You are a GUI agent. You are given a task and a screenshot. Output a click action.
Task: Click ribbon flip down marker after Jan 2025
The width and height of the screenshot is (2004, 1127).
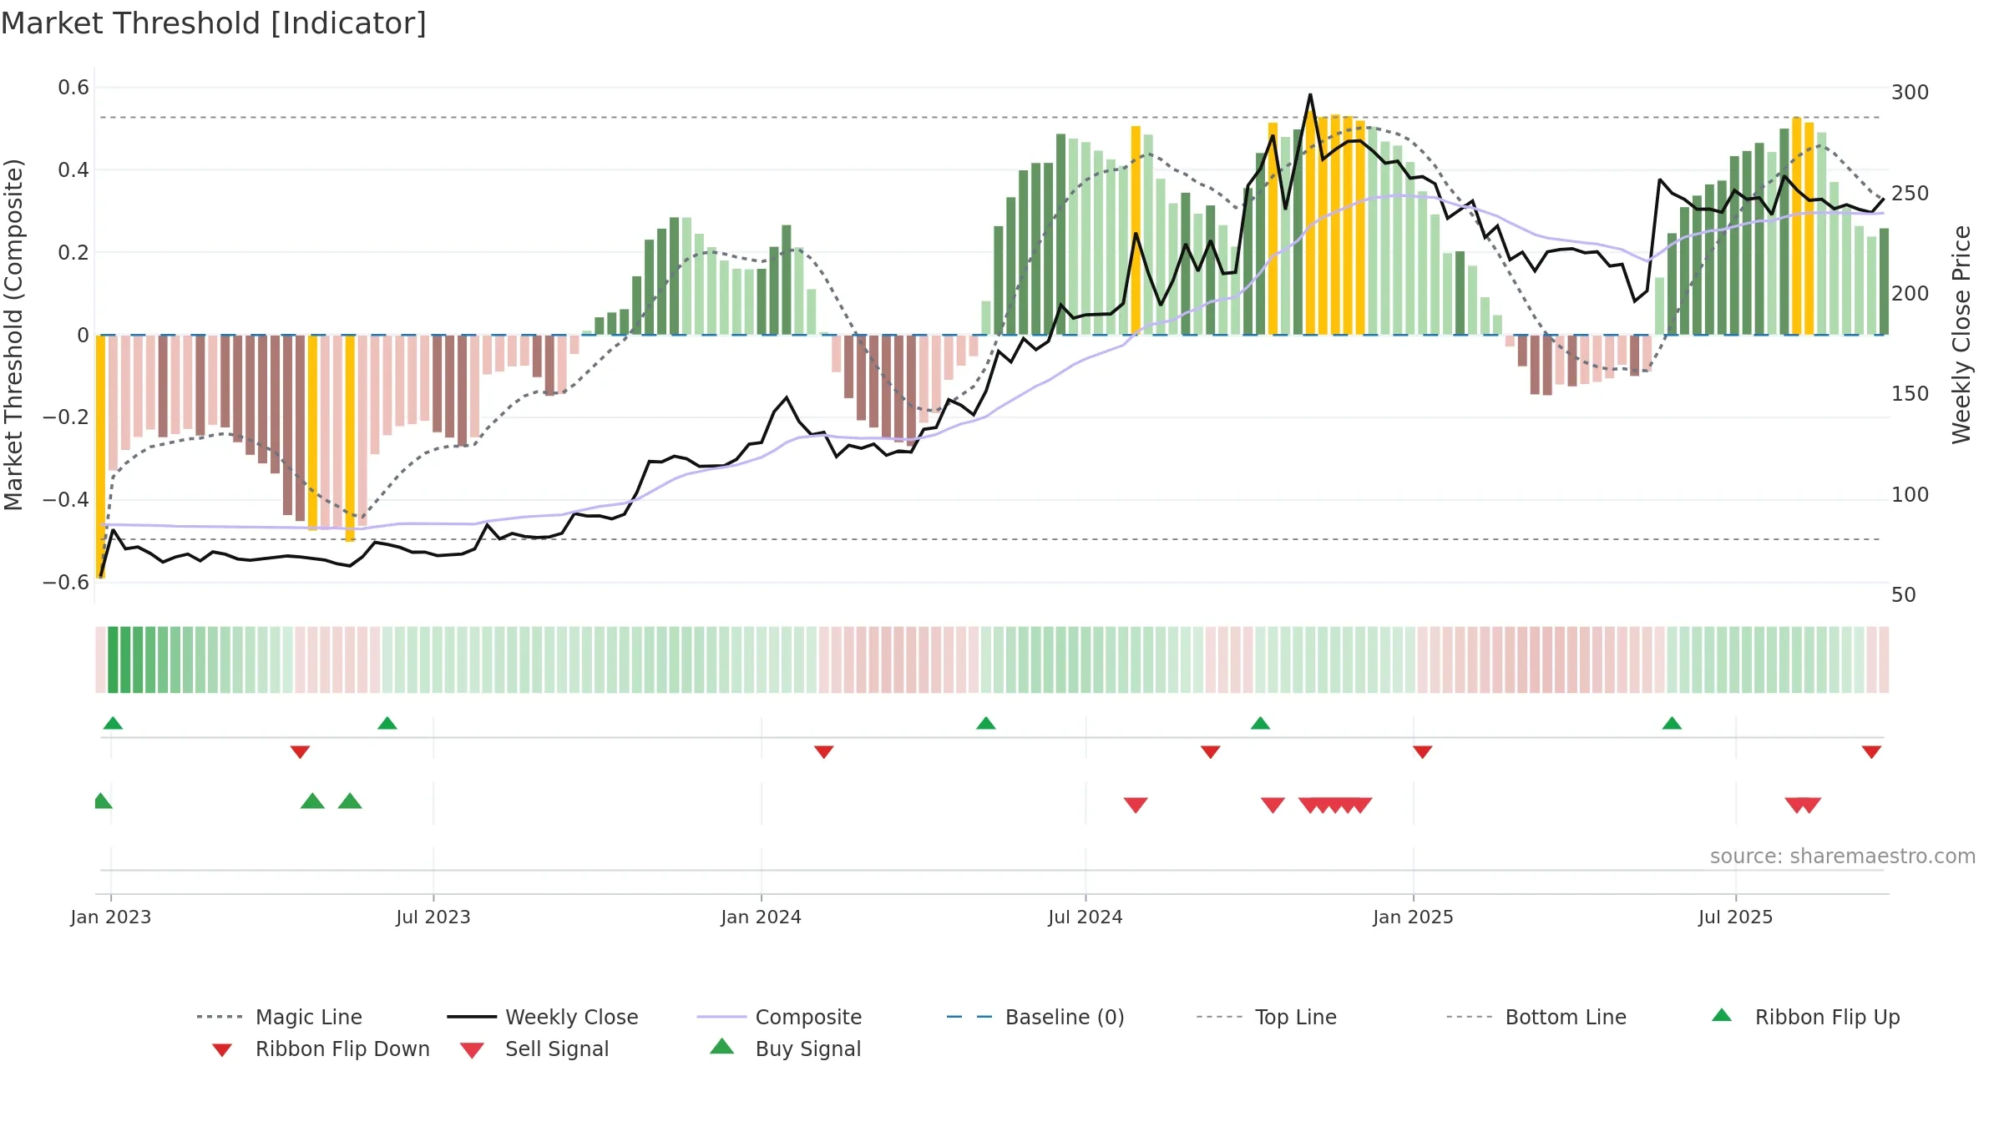click(x=1423, y=752)
